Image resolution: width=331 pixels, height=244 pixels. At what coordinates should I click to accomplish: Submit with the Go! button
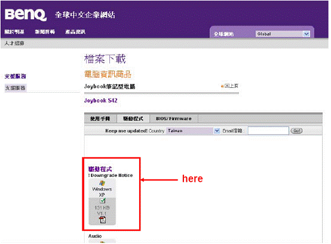click(296, 131)
